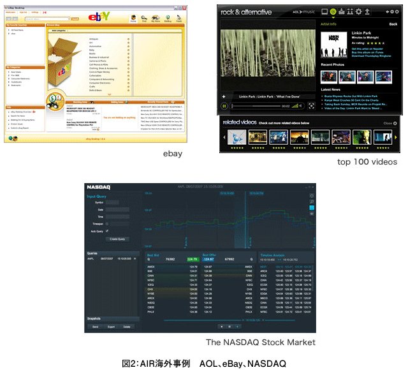
Task: Open 'Get this artist on Napster' link
Action: click(x=367, y=48)
